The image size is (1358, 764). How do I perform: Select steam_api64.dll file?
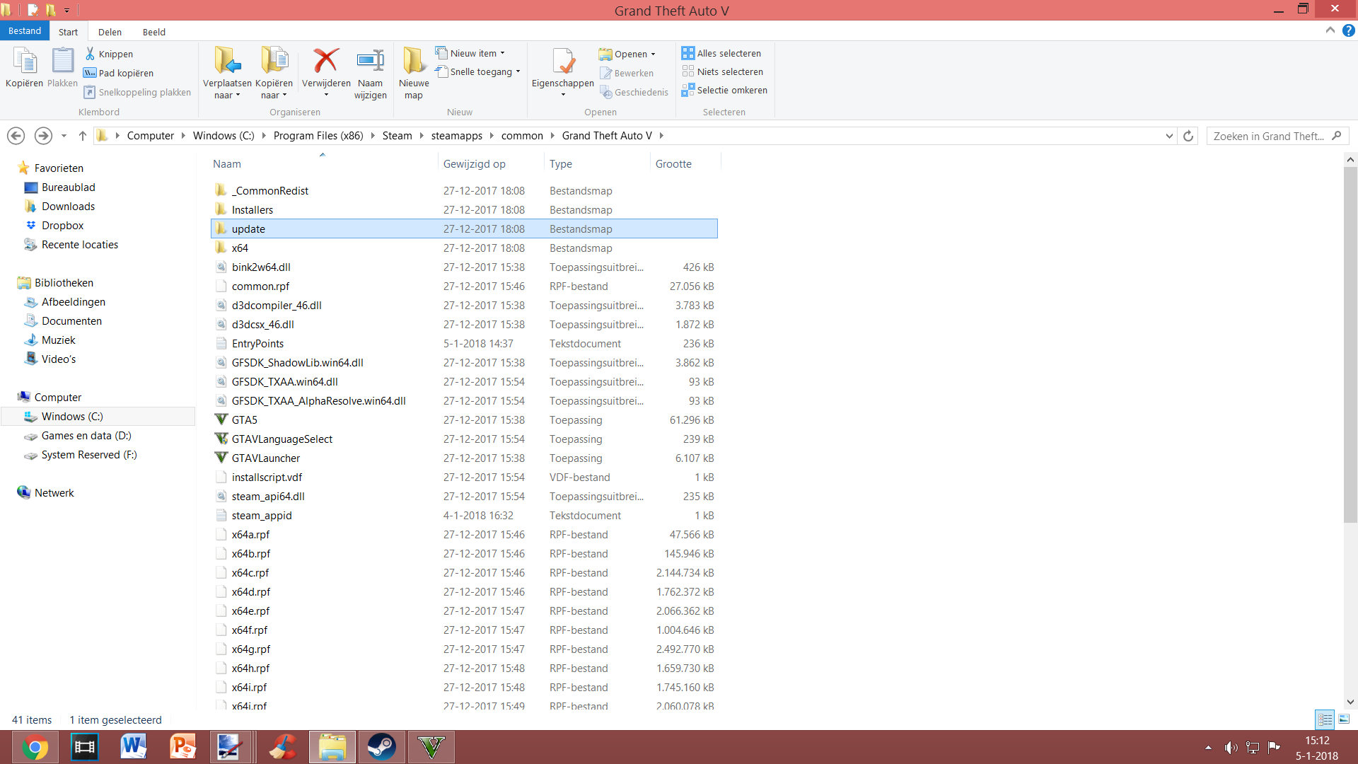click(x=464, y=497)
